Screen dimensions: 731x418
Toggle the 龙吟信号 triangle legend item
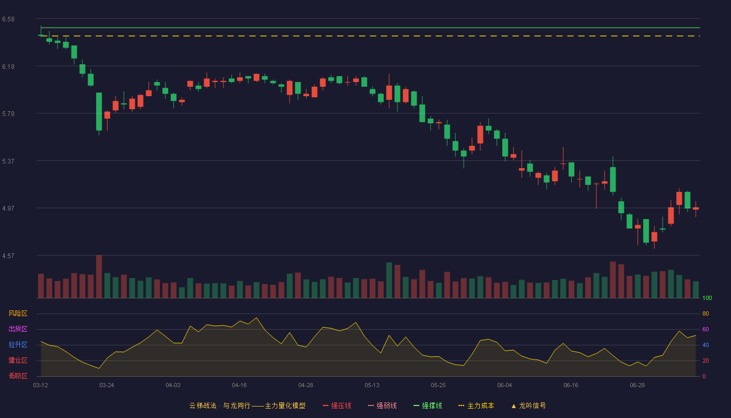coord(528,405)
